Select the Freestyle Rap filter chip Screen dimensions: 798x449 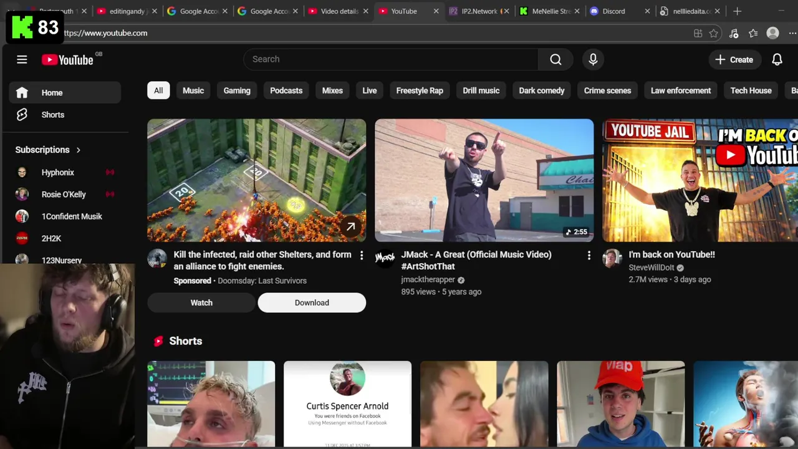(x=420, y=90)
